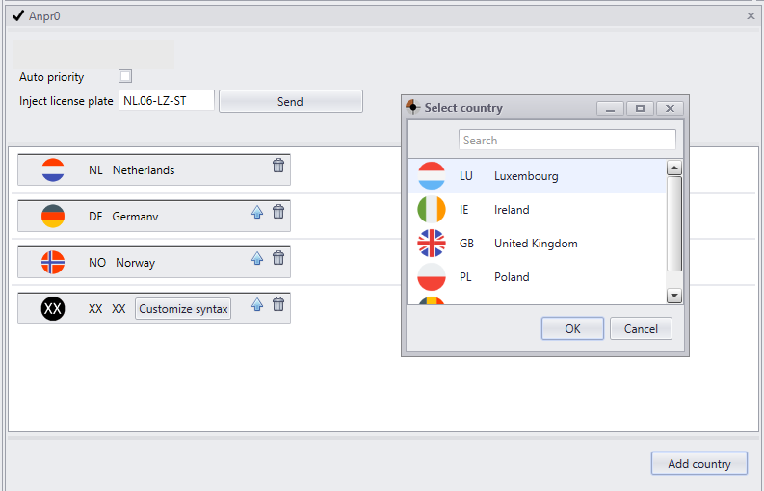Minimize the Select country dialog
The image size is (764, 491).
[611, 108]
